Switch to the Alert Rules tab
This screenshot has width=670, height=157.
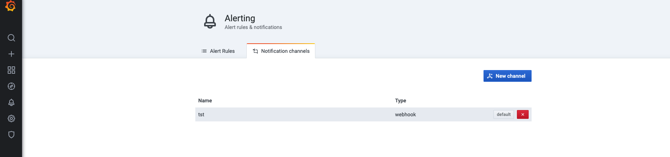pos(218,51)
